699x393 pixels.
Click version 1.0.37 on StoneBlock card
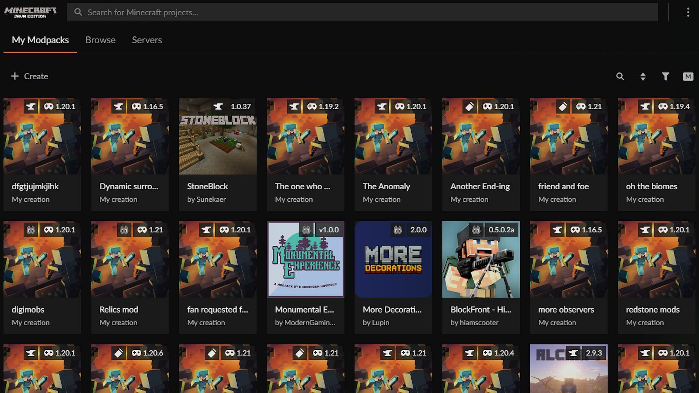point(241,107)
